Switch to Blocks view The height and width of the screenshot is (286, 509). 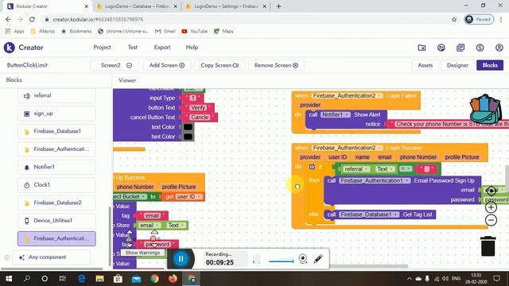pyautogui.click(x=490, y=65)
